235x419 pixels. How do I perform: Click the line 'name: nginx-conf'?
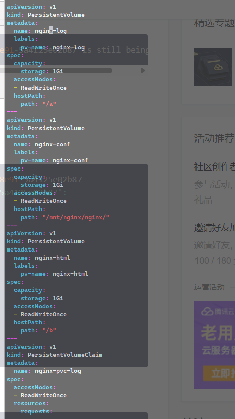tap(42, 144)
